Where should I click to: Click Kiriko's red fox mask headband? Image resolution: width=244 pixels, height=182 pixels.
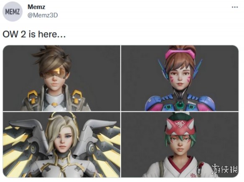tap(180, 127)
